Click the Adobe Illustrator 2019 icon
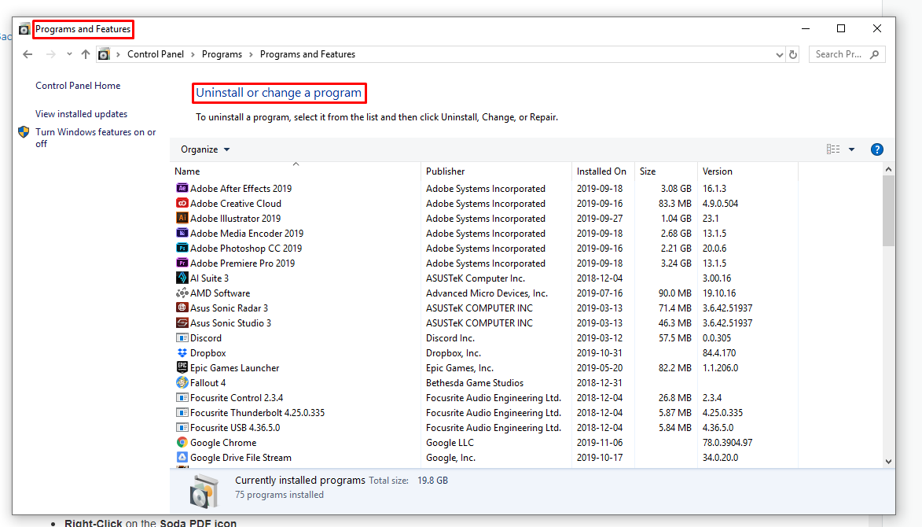The image size is (922, 527). (182, 218)
